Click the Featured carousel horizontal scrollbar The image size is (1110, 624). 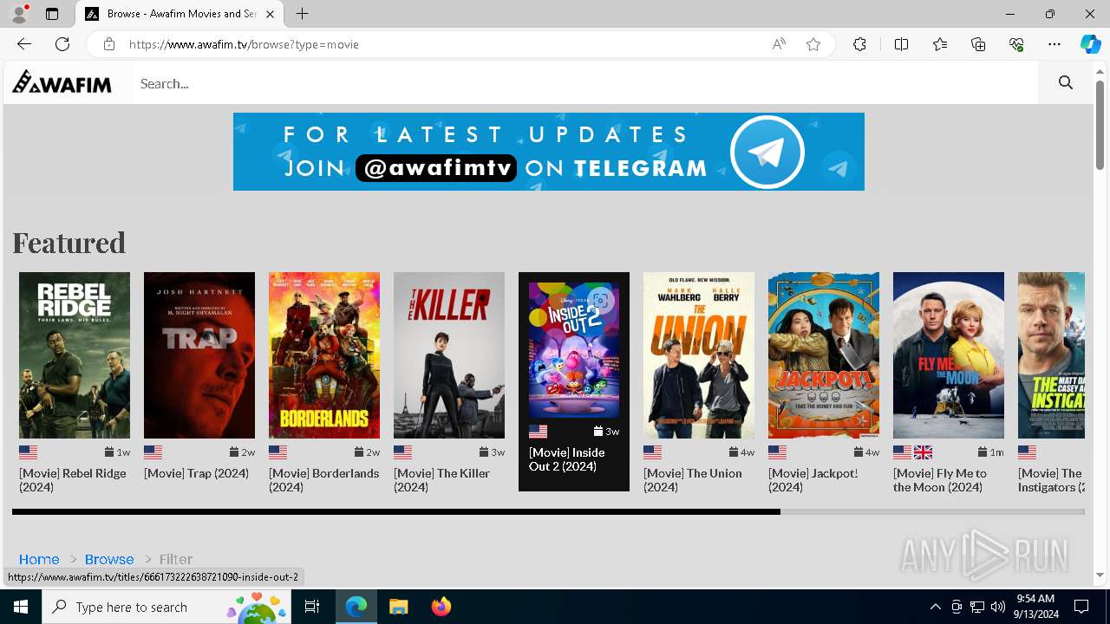tap(396, 512)
